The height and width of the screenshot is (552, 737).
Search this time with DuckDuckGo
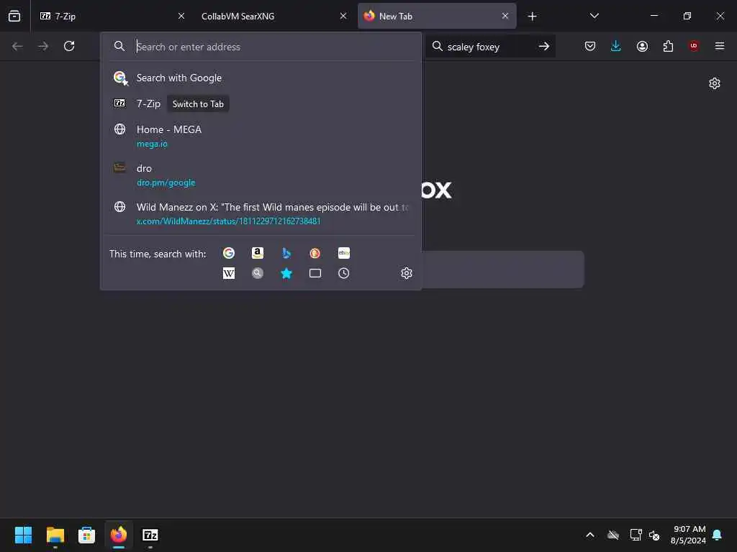click(x=315, y=253)
